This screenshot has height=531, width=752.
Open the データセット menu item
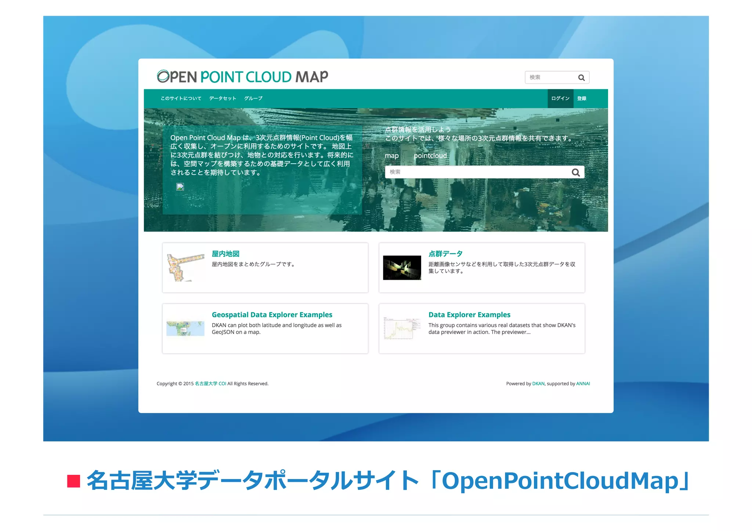coord(223,98)
